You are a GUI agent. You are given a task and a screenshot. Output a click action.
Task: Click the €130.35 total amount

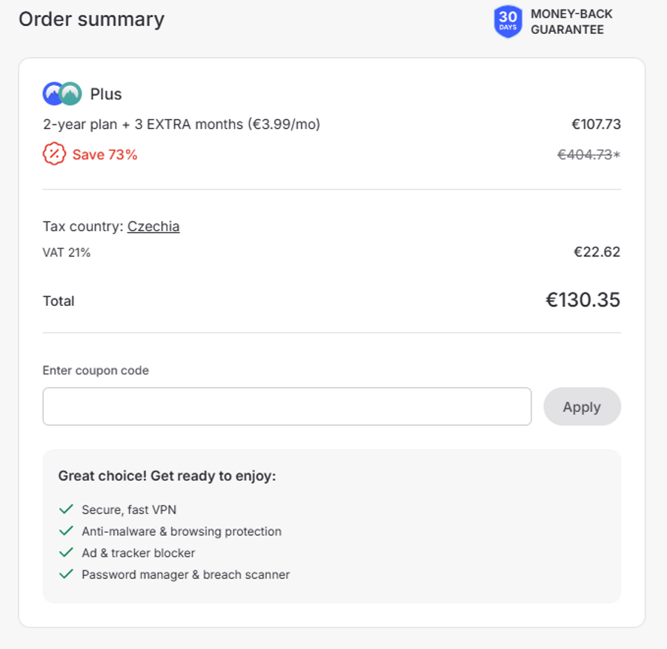point(583,300)
